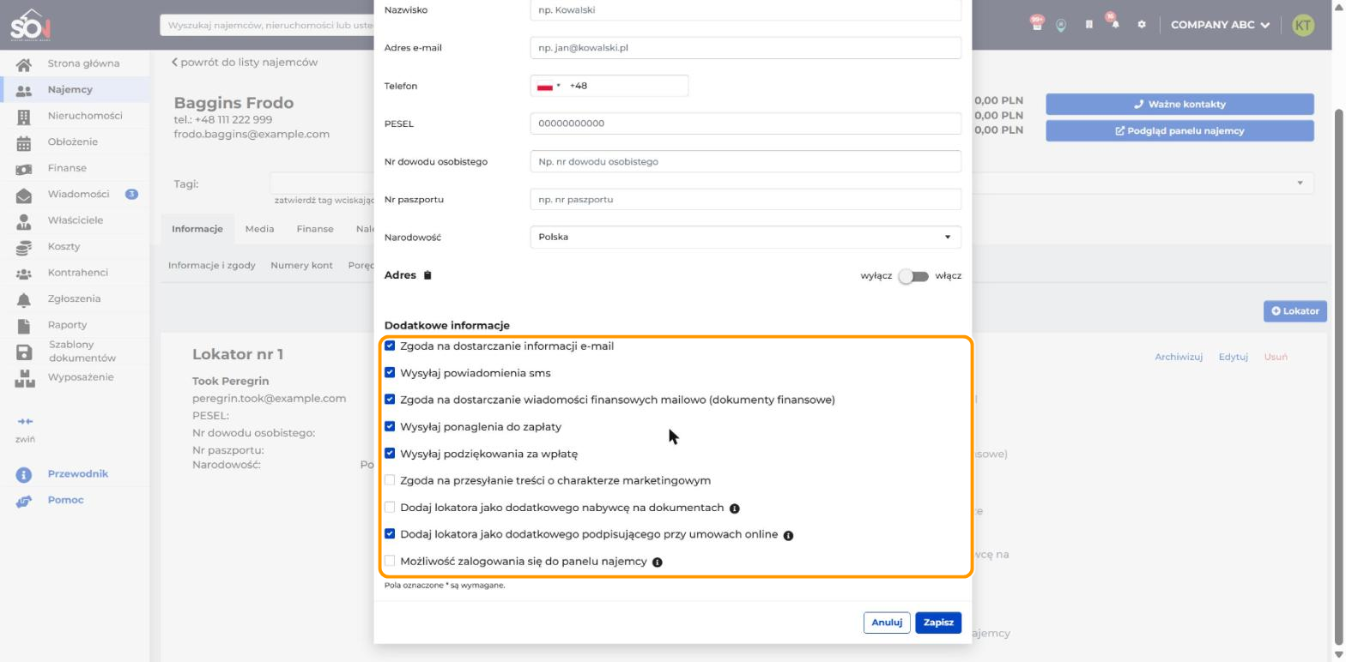Toggle the Adres wyłącz/włącz switch
Screen dimensions: 1346x662
click(x=913, y=276)
